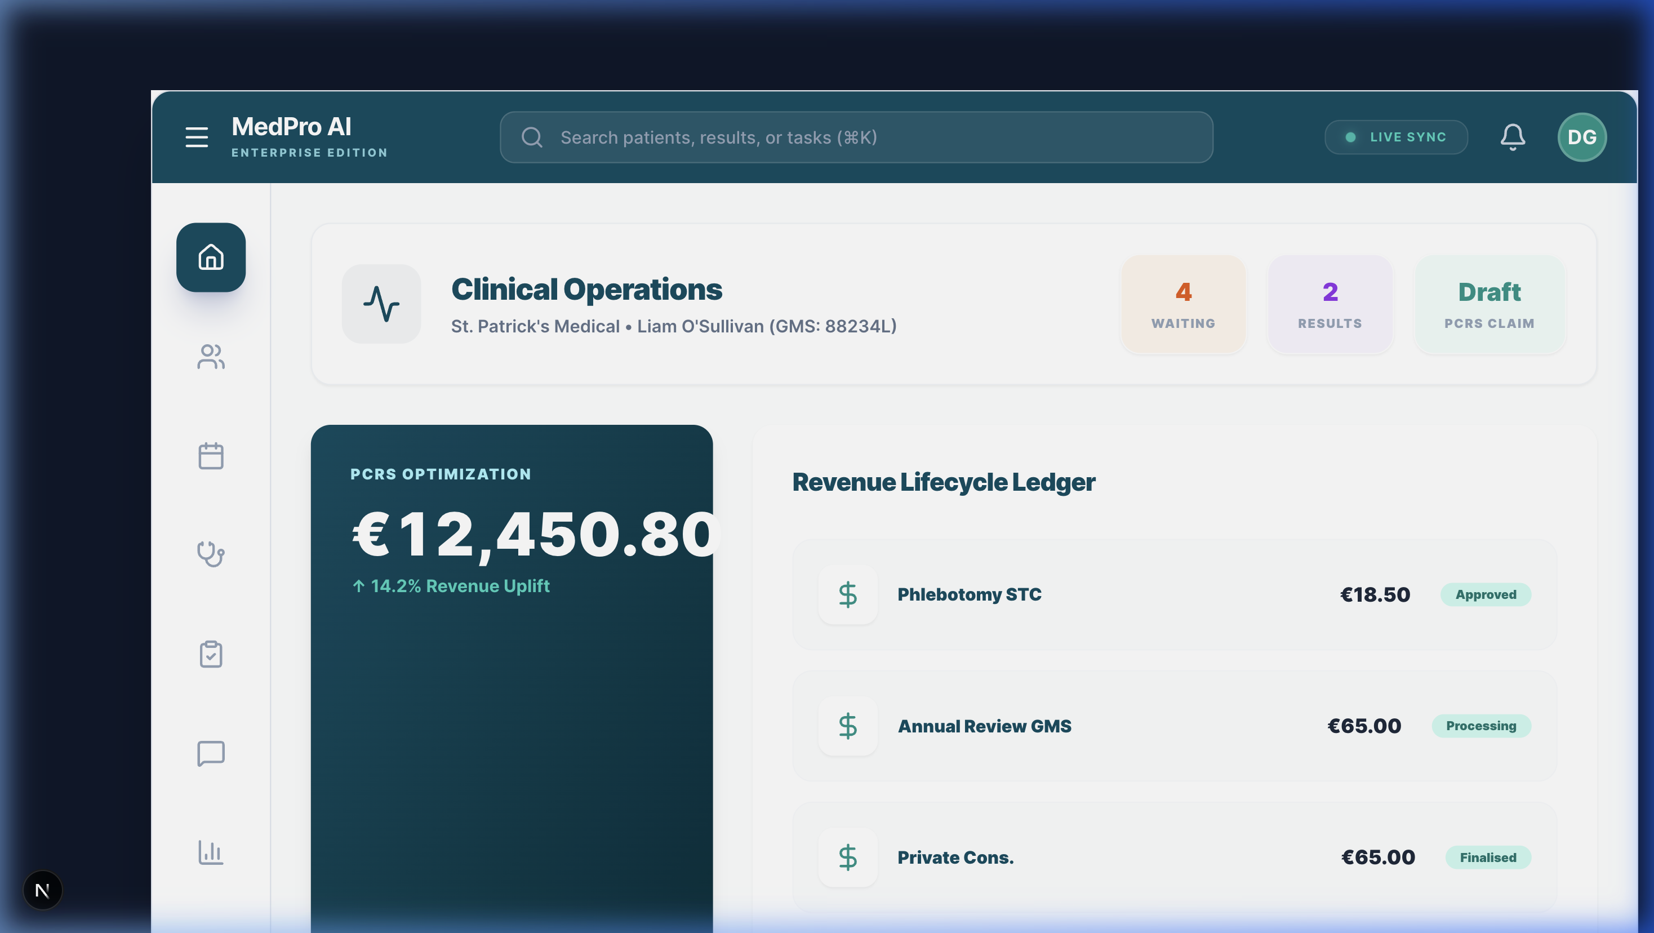Toggle the Approved status on Phlebotomy STC
This screenshot has width=1654, height=933.
[x=1485, y=594]
